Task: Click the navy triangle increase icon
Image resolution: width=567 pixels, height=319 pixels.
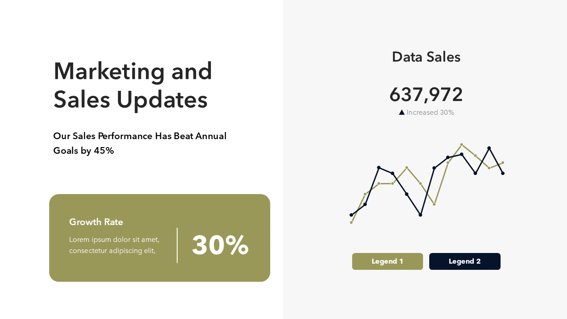Action: tap(402, 113)
